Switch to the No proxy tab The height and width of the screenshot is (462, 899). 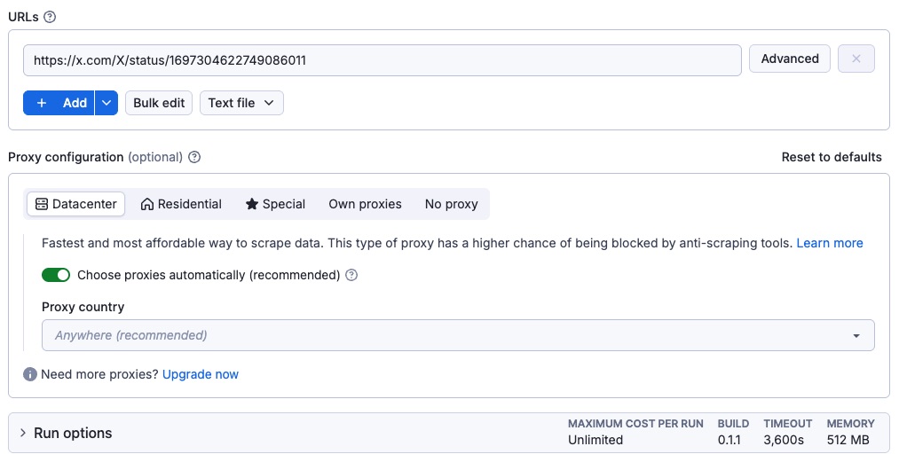451,204
